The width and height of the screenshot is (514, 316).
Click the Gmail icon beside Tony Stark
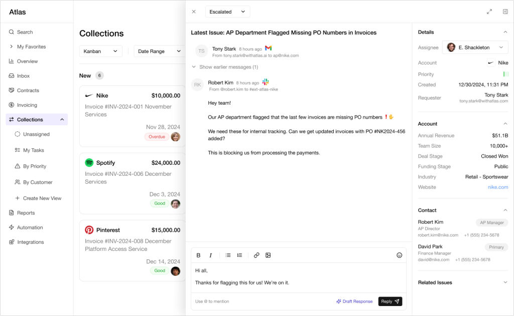point(269,48)
